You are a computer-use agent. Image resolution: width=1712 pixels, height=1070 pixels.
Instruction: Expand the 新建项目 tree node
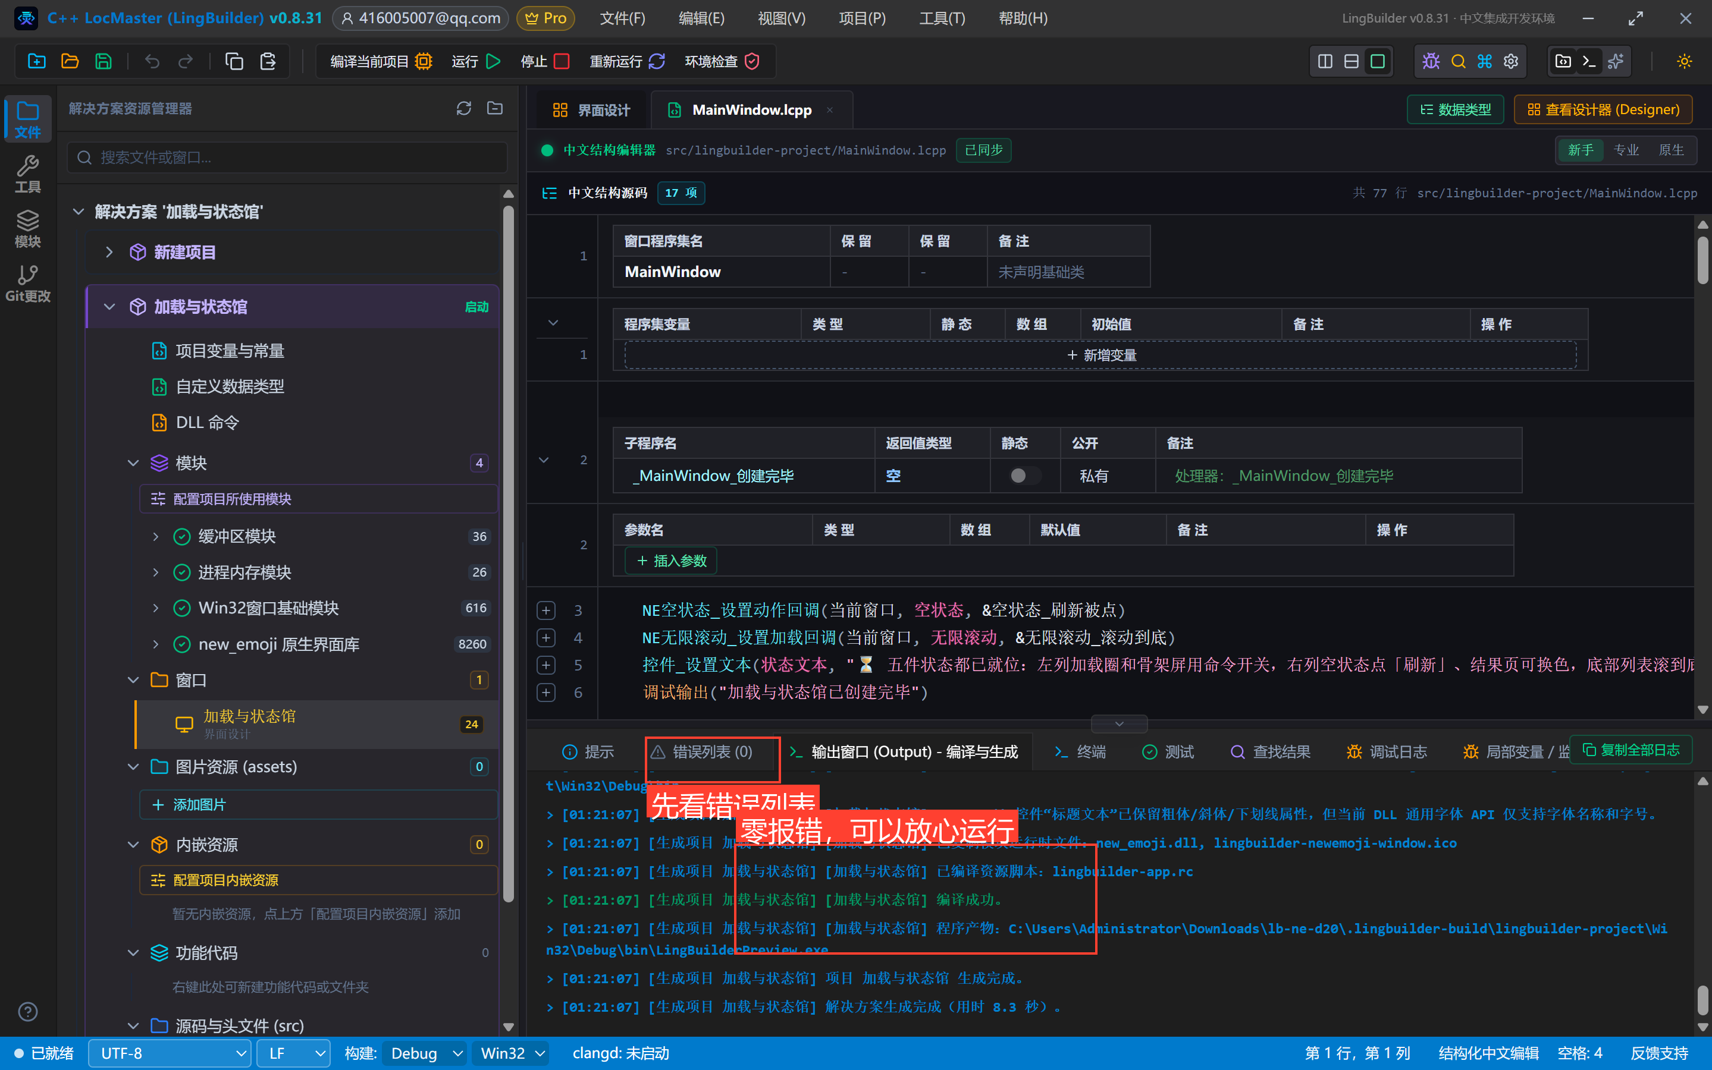[109, 252]
